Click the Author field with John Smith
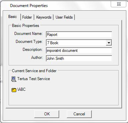128x123 pixels. click(x=79, y=59)
